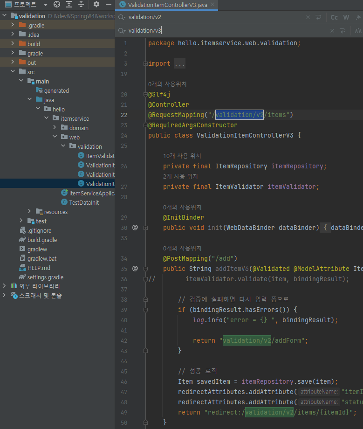Expand the build folder
Image resolution: width=363 pixels, height=429 pixels.
coord(13,43)
